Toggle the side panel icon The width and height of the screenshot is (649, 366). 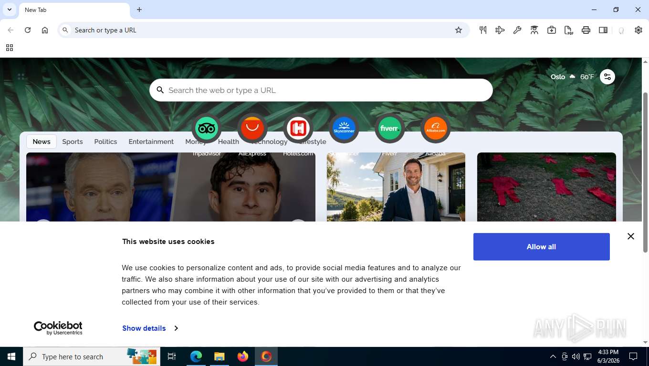(603, 30)
